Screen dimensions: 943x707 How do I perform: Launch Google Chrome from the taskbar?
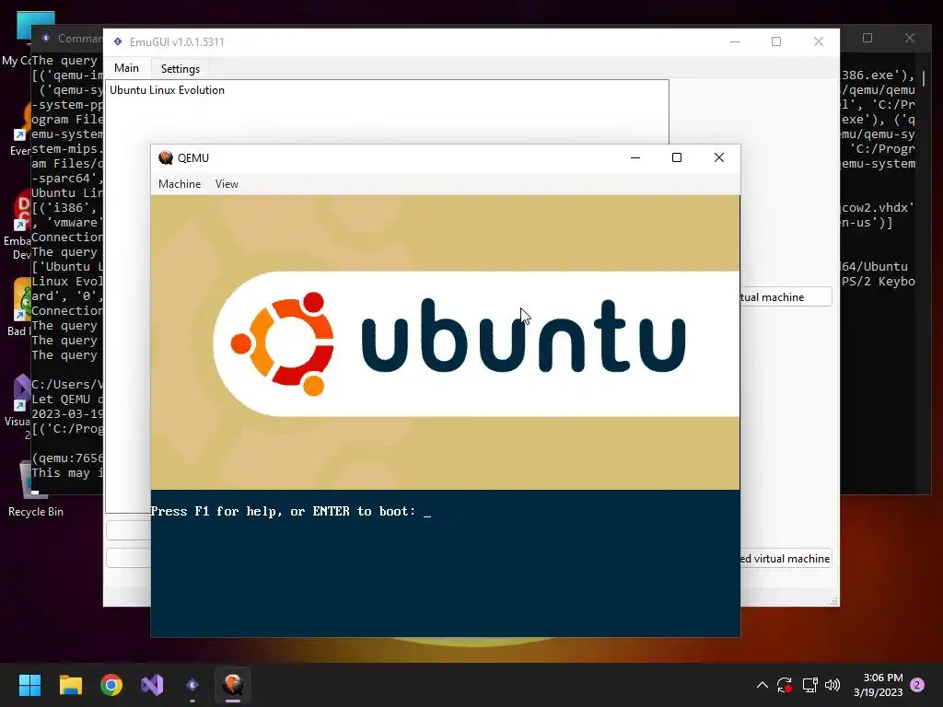tap(111, 685)
